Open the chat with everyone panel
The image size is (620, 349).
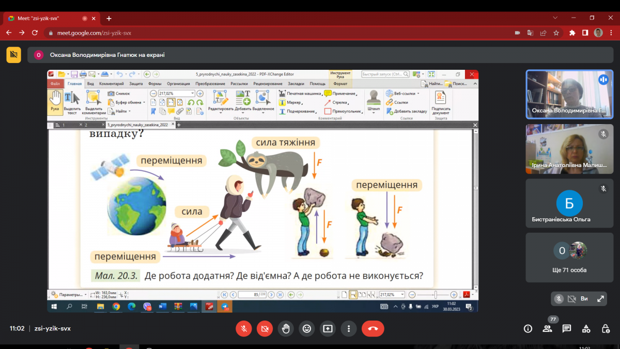point(567,329)
